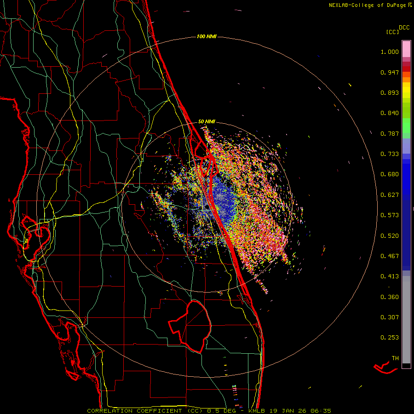The width and height of the screenshot is (414, 414).
Task: Pick the lavender segment of the color bar
Action: click(406, 146)
